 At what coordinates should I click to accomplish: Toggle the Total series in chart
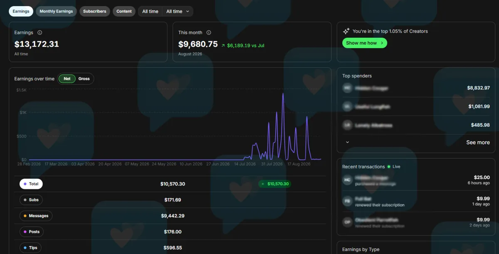pyautogui.click(x=31, y=184)
